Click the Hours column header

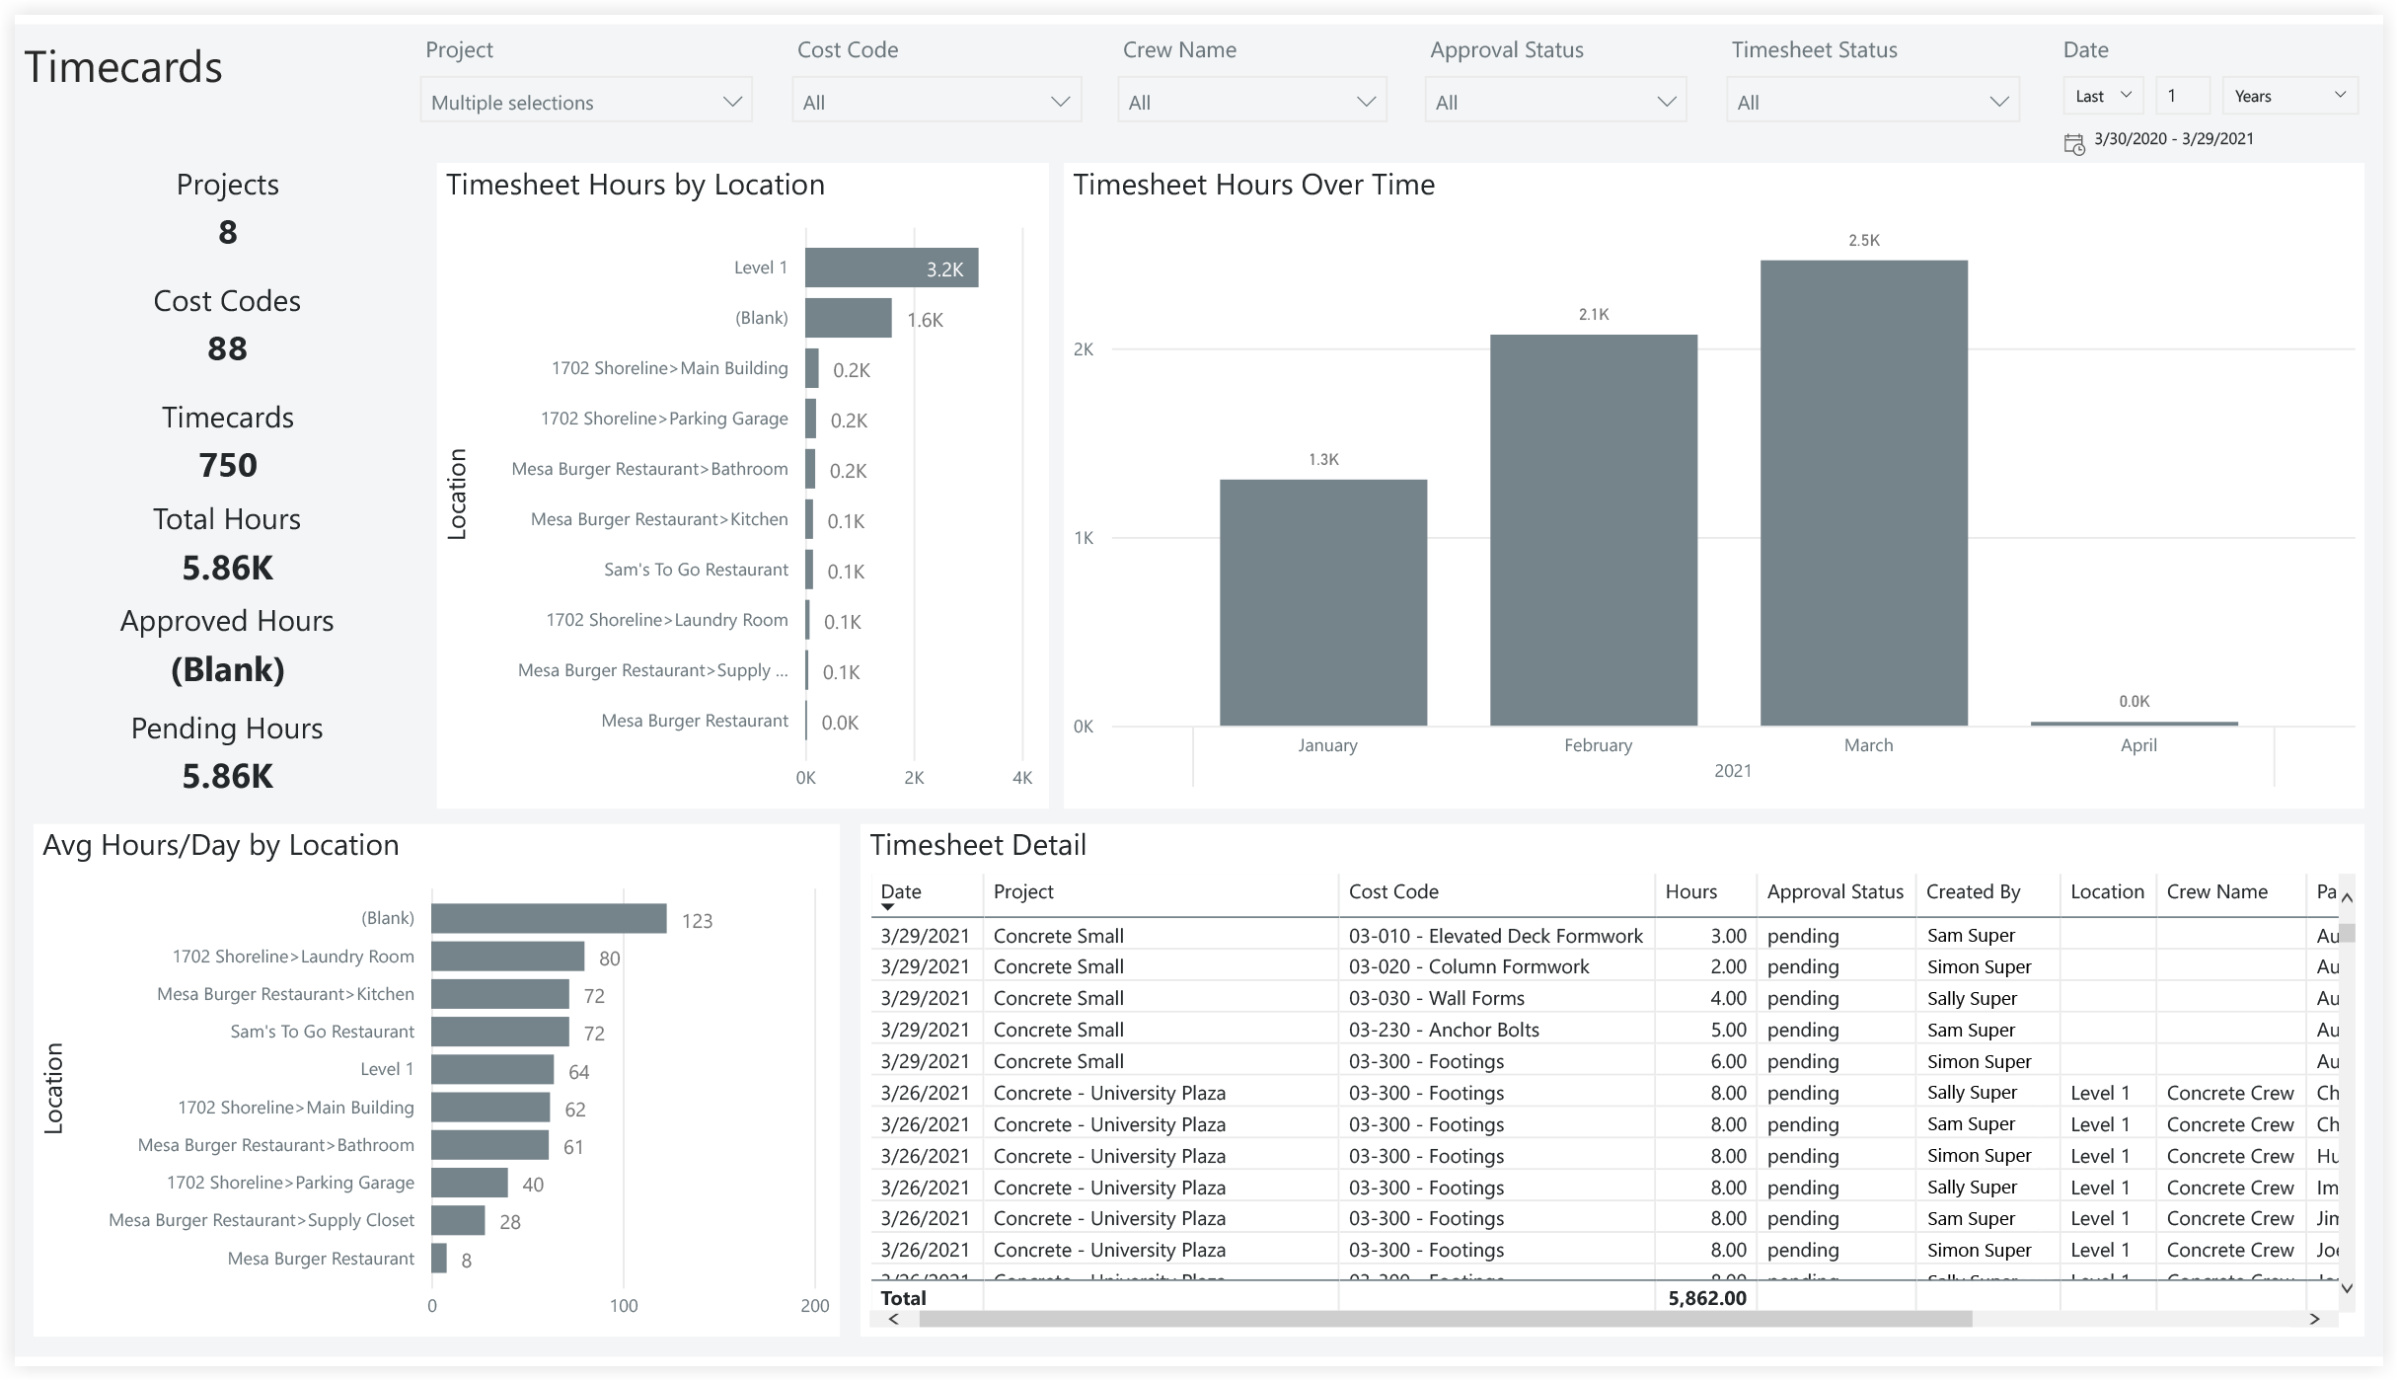1690,891
